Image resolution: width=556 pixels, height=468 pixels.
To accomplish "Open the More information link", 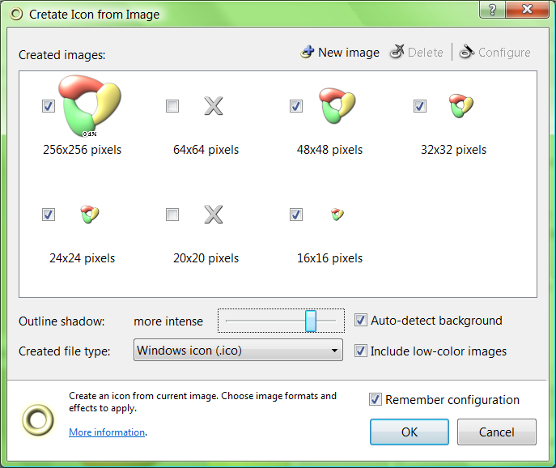I will [107, 432].
